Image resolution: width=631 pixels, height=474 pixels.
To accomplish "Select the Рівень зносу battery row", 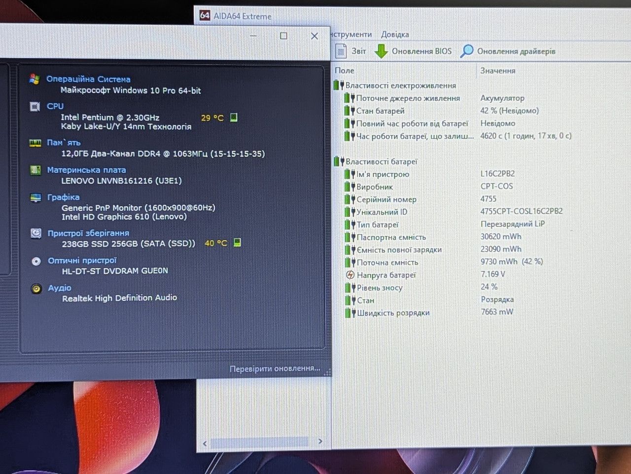I will [380, 288].
